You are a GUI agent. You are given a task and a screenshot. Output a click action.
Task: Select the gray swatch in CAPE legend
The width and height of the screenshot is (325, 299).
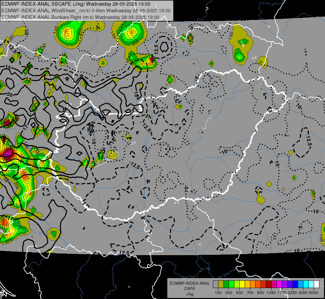[215, 284]
